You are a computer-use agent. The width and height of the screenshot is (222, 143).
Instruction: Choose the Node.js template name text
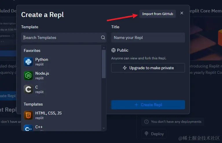pos(42,73)
